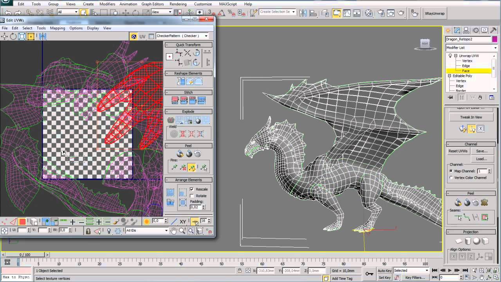501x282 pixels.
Task: Click the Tweak In View button
Action: pos(471,117)
